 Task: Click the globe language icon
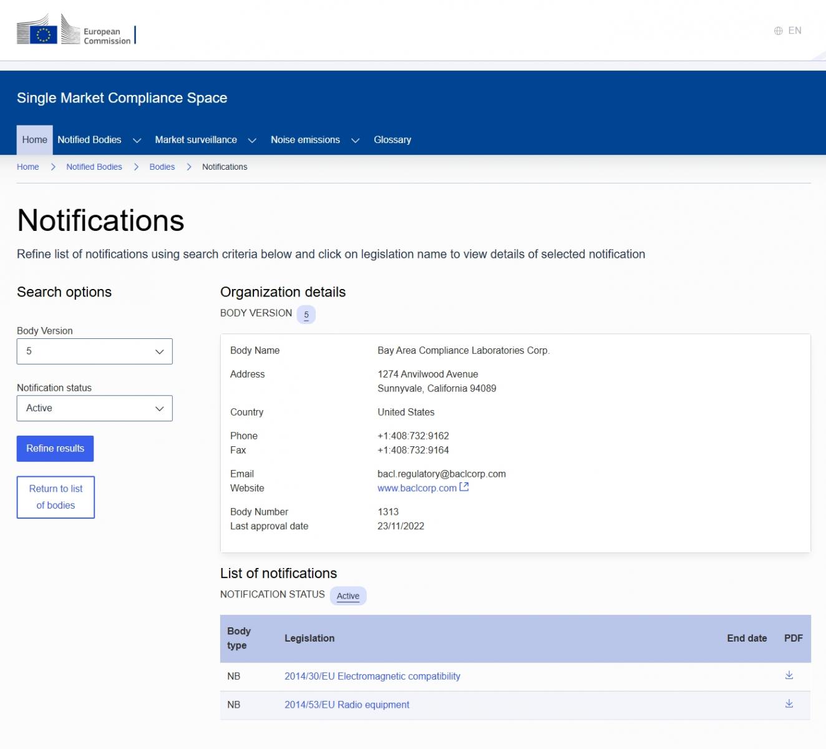tap(778, 31)
